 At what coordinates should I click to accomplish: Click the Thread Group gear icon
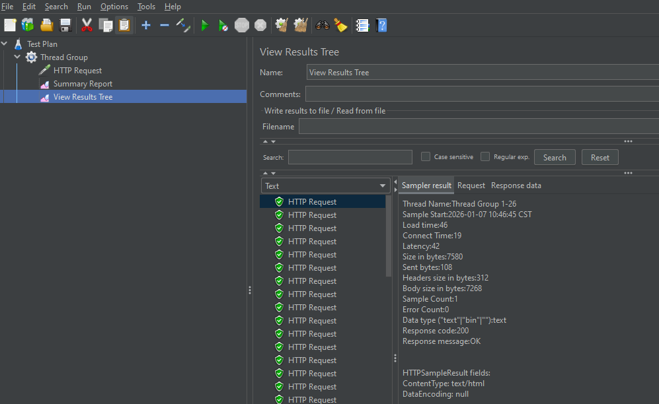pos(31,57)
